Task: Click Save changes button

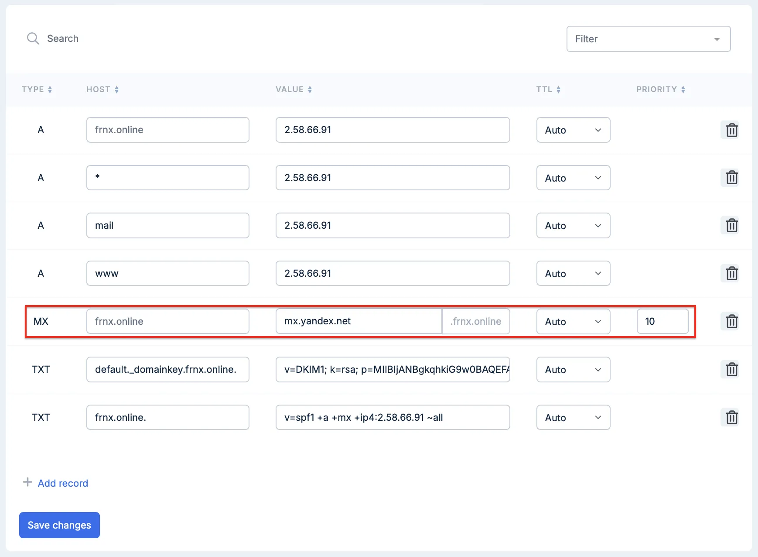Action: coord(59,525)
